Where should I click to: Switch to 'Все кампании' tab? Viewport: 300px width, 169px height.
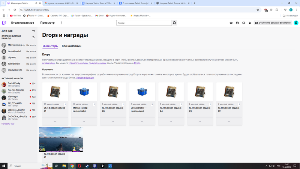click(71, 46)
